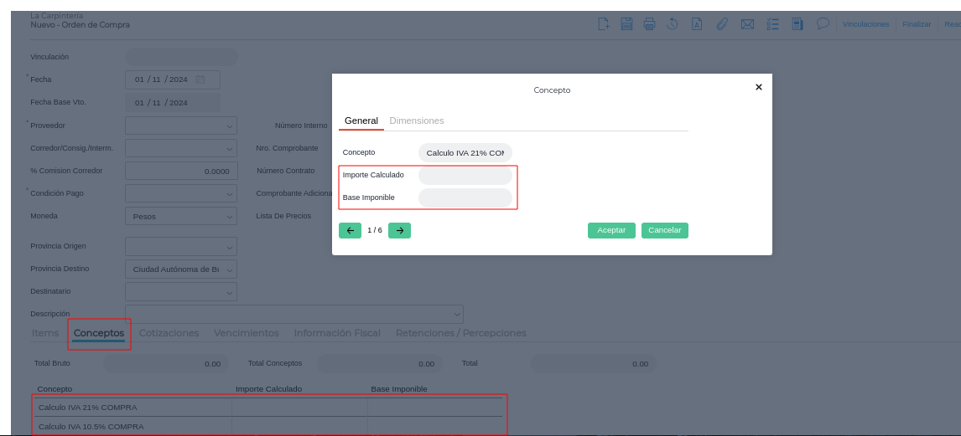The height and width of the screenshot is (436, 961).
Task: Click the Base Imponible field in dialog
Action: (x=465, y=198)
